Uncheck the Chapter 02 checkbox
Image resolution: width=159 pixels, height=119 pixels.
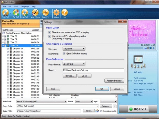[8, 52]
